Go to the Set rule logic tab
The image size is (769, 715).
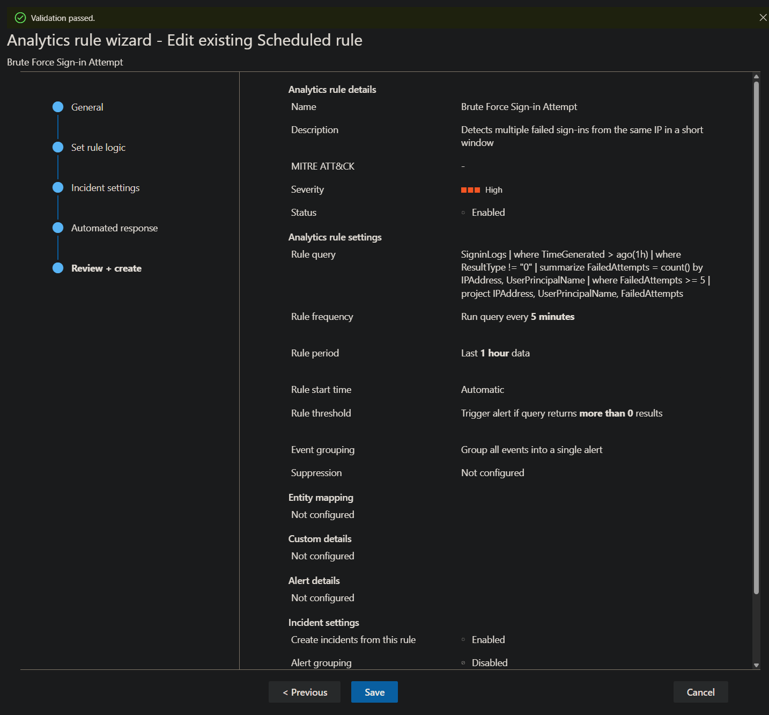click(98, 147)
